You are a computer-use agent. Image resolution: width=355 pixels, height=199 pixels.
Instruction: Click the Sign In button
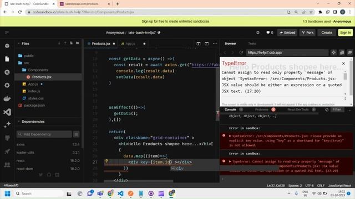coord(346,33)
